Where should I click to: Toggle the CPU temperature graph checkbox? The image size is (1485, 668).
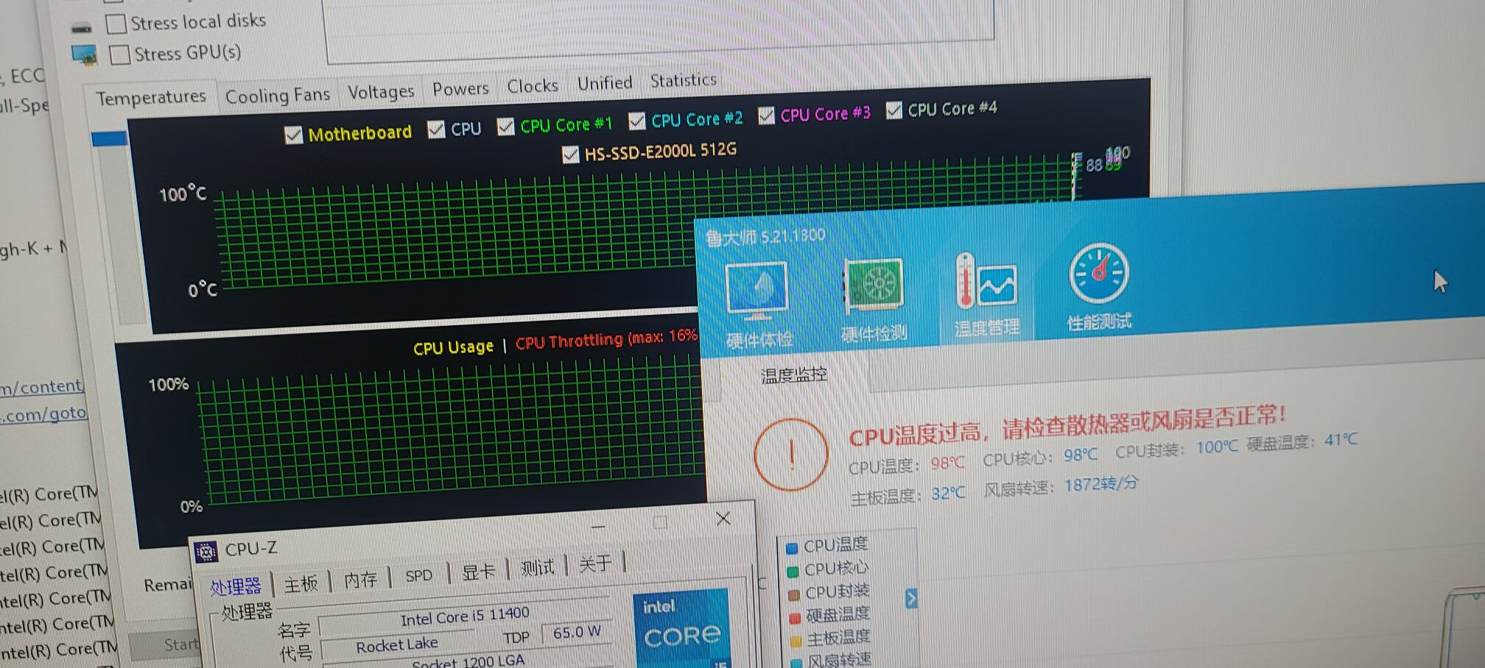click(x=436, y=129)
